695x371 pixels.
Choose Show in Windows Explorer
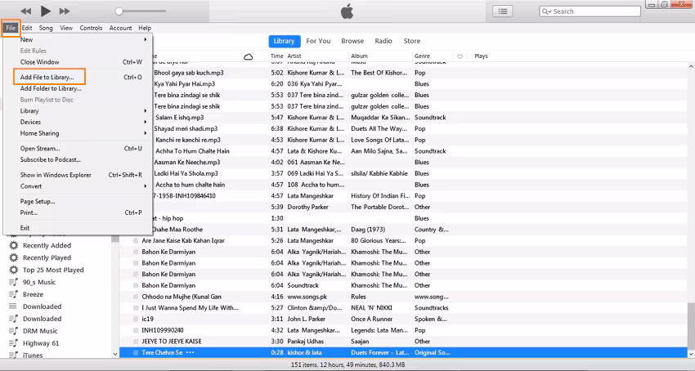(x=78, y=175)
